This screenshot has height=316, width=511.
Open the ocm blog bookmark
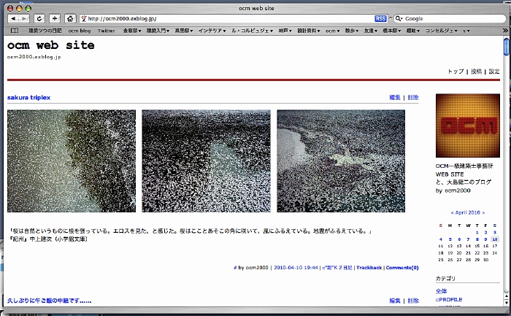point(79,31)
